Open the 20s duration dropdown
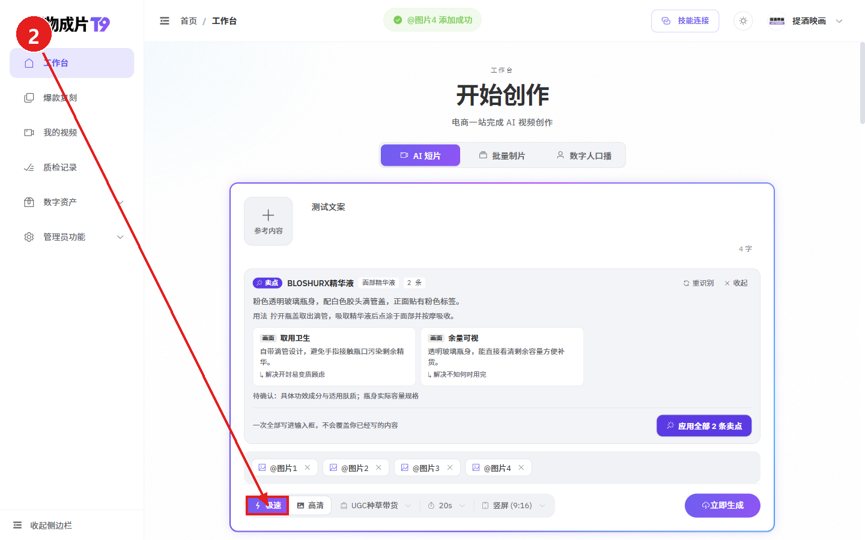This screenshot has height=540, width=865. 446,506
